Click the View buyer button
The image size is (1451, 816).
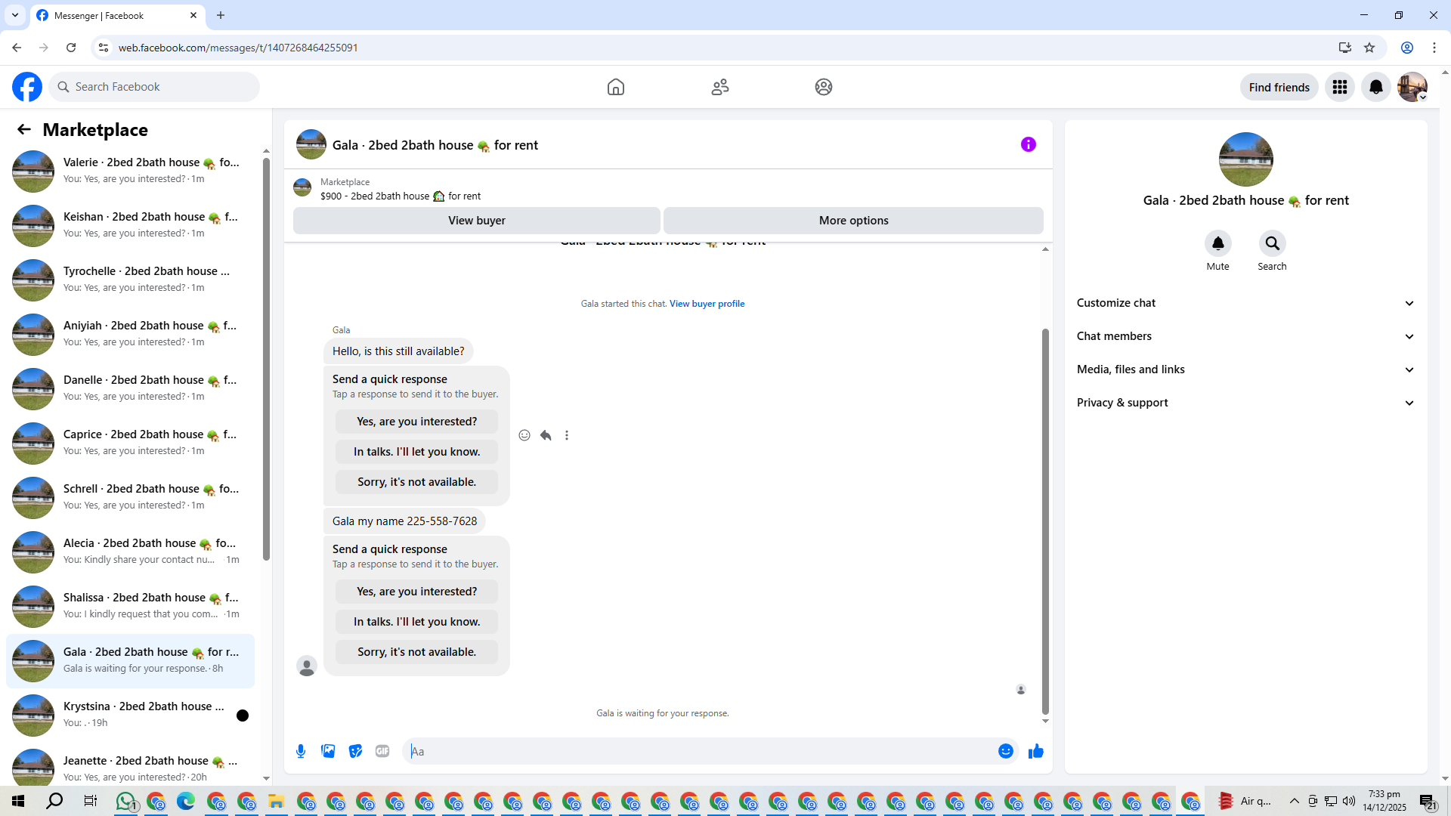pos(476,221)
